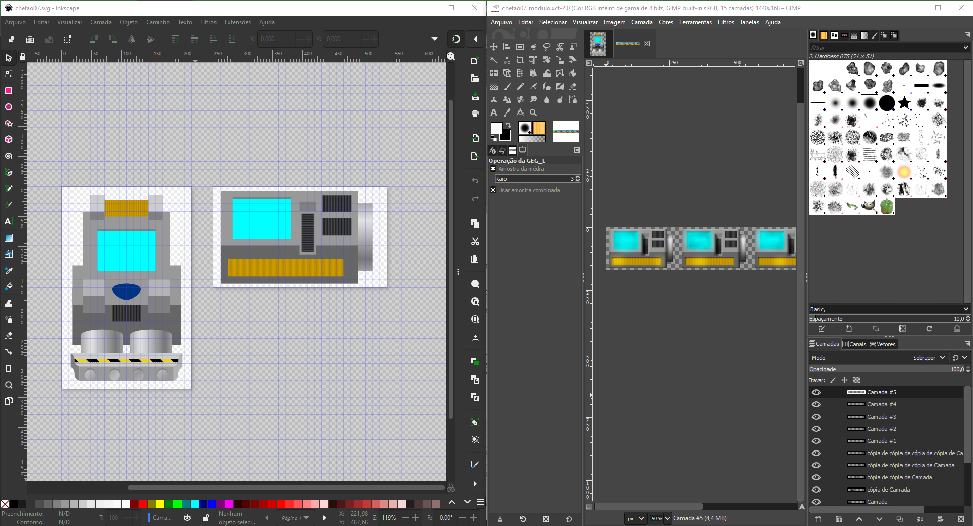Toggle the layer alpha channel lock in GIMP
973x526 pixels.
pyautogui.click(x=857, y=380)
